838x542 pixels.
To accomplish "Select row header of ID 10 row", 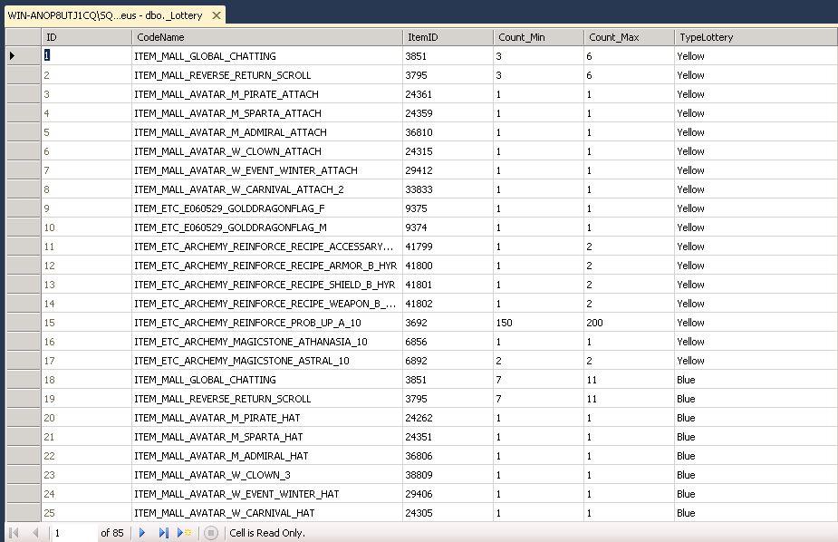I will point(23,227).
